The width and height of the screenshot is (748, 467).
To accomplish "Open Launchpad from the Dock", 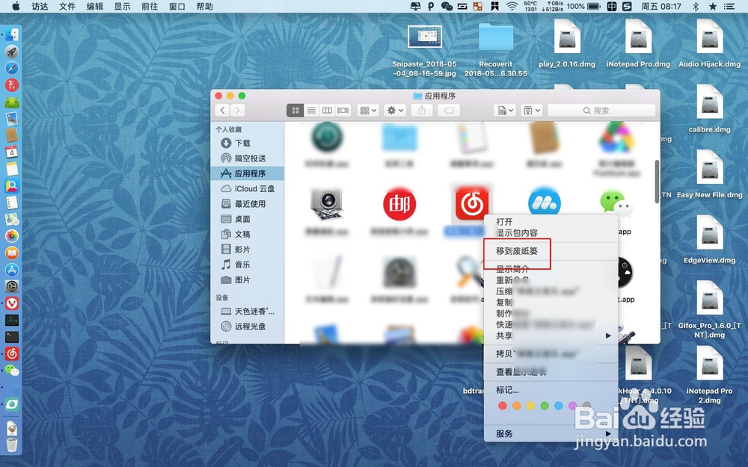I will [x=12, y=52].
